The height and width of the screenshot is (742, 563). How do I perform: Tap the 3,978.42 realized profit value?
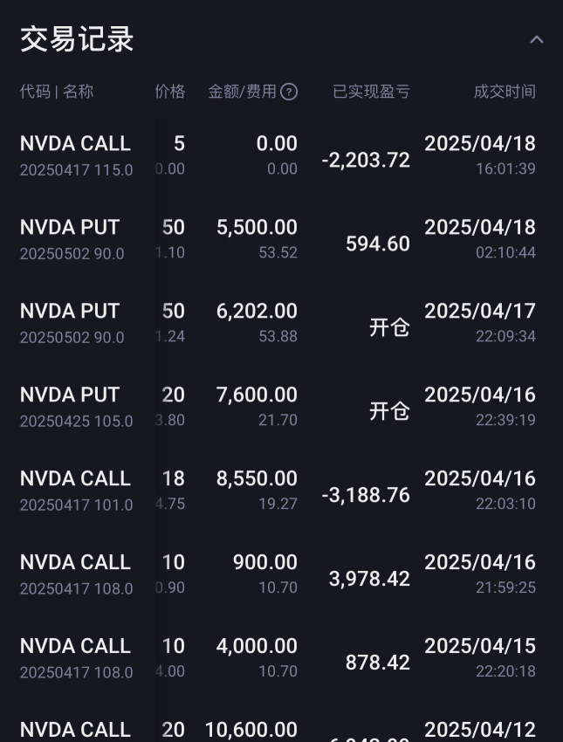pos(369,579)
